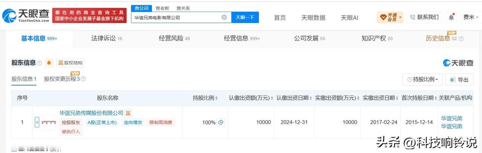Screen dimensions: 482x153
Task: Open the TianYanCha logo homepage
Action: (x=26, y=15)
